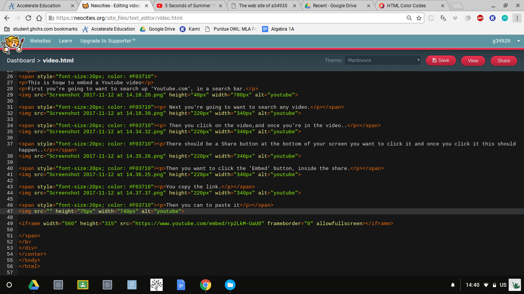Open Chrome from the shelf
524x294 pixels.
point(206,285)
